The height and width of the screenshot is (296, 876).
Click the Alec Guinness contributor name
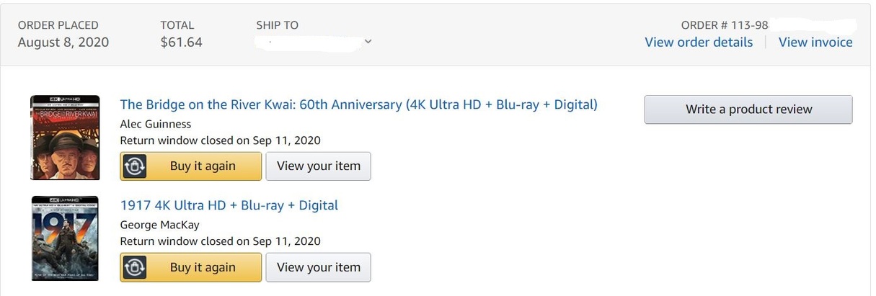[x=155, y=123]
